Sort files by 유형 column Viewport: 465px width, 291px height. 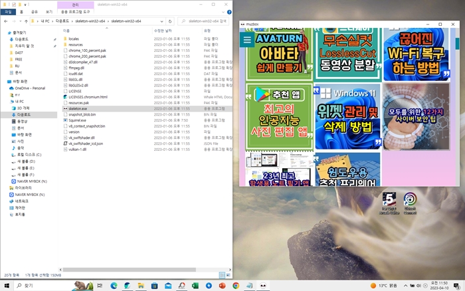pos(207,31)
